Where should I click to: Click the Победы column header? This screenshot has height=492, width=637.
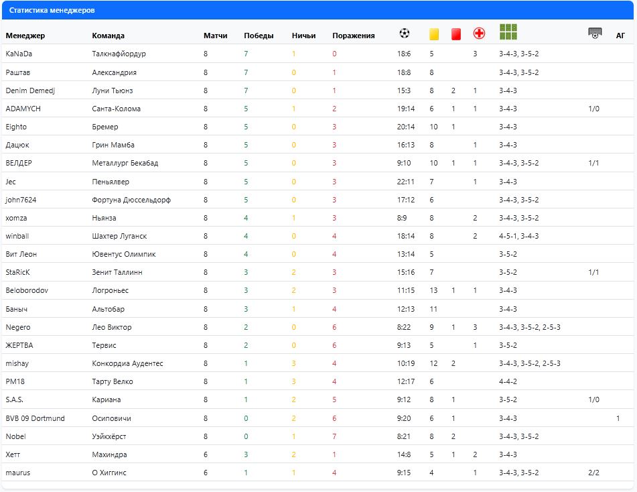tap(259, 36)
